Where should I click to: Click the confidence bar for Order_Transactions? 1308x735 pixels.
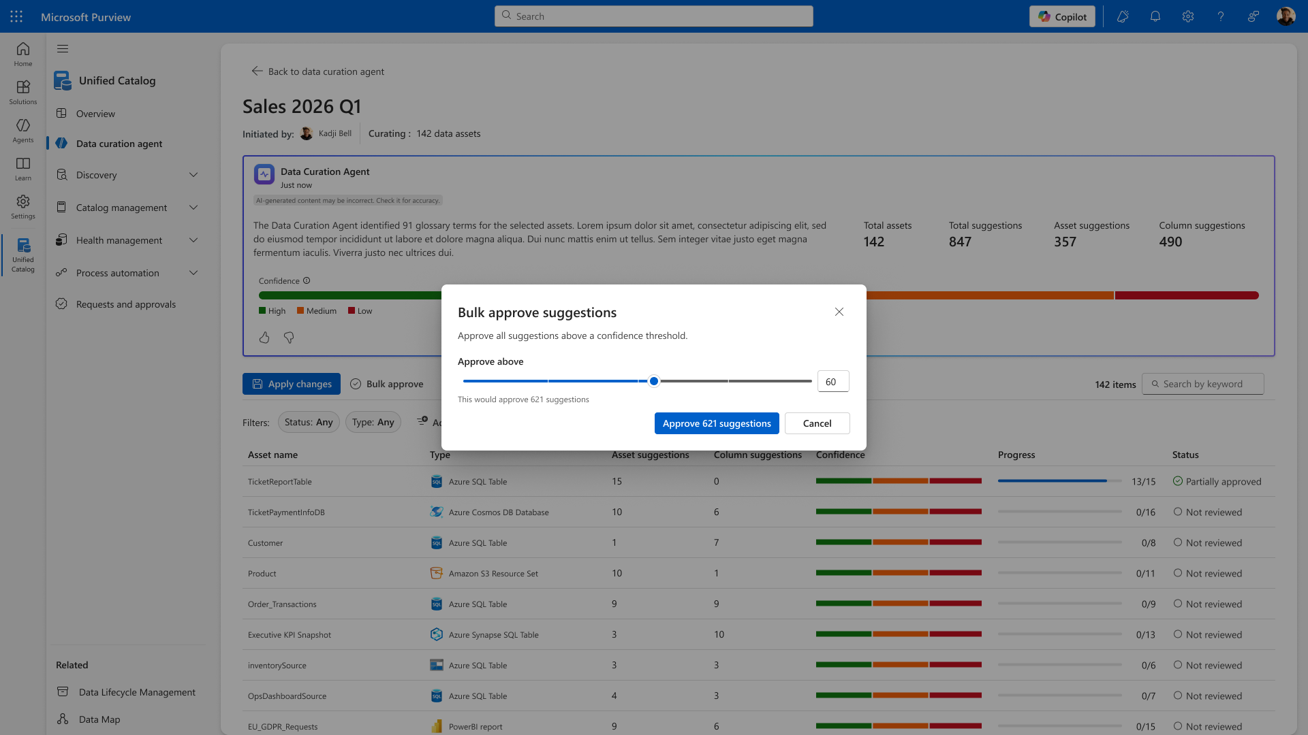[899, 604]
